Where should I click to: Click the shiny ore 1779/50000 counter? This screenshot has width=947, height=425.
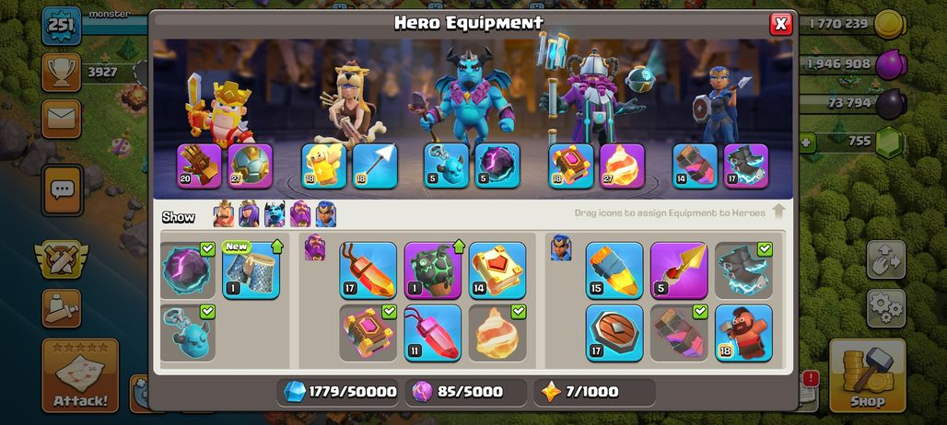(x=341, y=392)
